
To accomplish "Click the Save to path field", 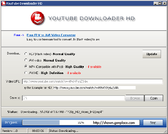I will tap(74, 98).
